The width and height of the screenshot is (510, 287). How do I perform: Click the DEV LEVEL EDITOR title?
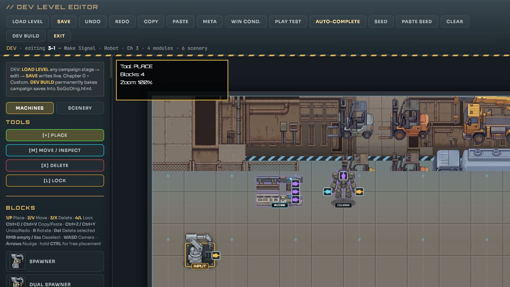(x=52, y=7)
